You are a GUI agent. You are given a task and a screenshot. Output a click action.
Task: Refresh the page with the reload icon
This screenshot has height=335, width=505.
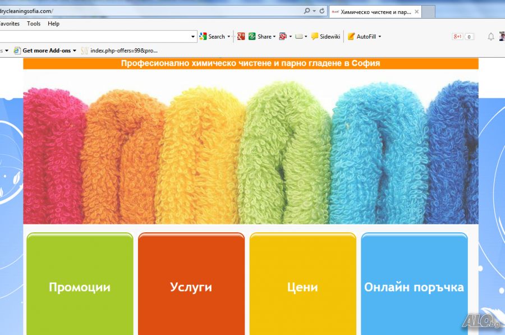[322, 11]
